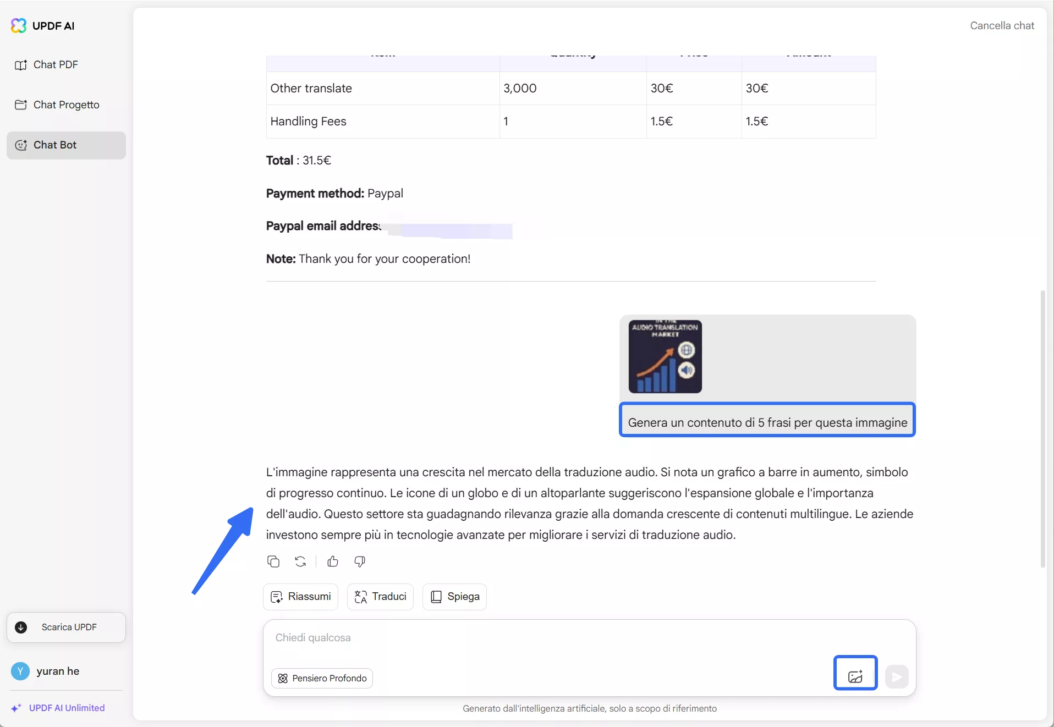Viewport: 1054px width, 727px height.
Task: Click the 'Paypal email address' label
Action: coord(323,226)
